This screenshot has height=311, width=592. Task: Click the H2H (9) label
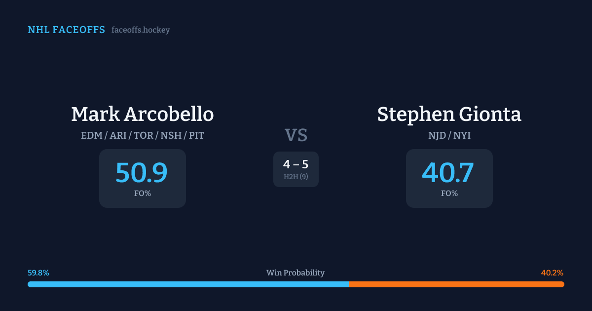(x=296, y=177)
